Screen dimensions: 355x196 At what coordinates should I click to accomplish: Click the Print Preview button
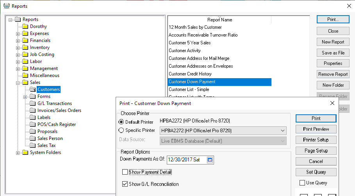[x=316, y=129]
